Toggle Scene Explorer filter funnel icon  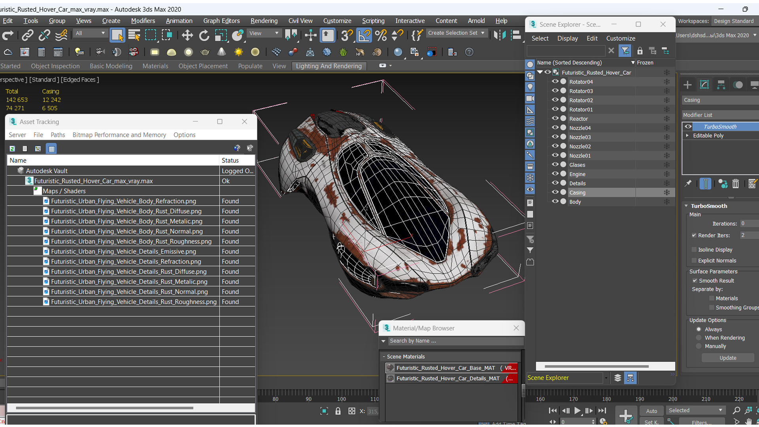pos(625,51)
